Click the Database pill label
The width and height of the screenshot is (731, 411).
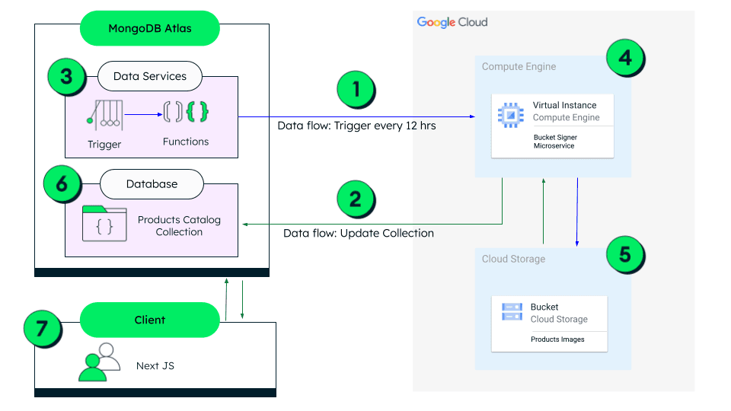(x=150, y=183)
